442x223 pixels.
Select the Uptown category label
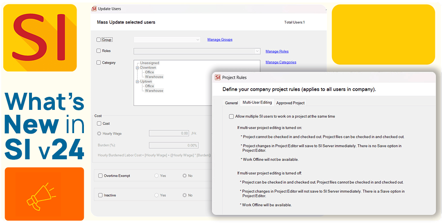click(146, 82)
